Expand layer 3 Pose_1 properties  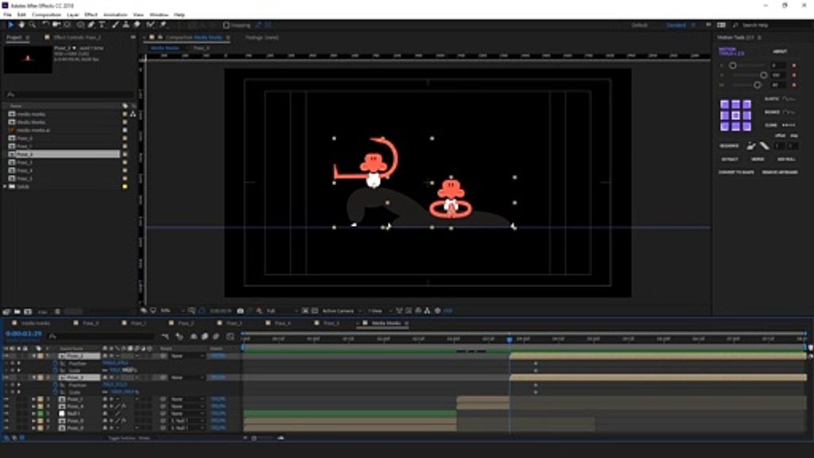34,399
